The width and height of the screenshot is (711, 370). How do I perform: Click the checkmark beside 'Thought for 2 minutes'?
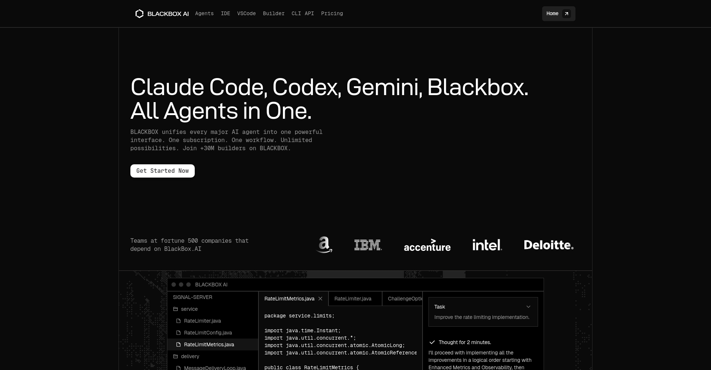[432, 342]
